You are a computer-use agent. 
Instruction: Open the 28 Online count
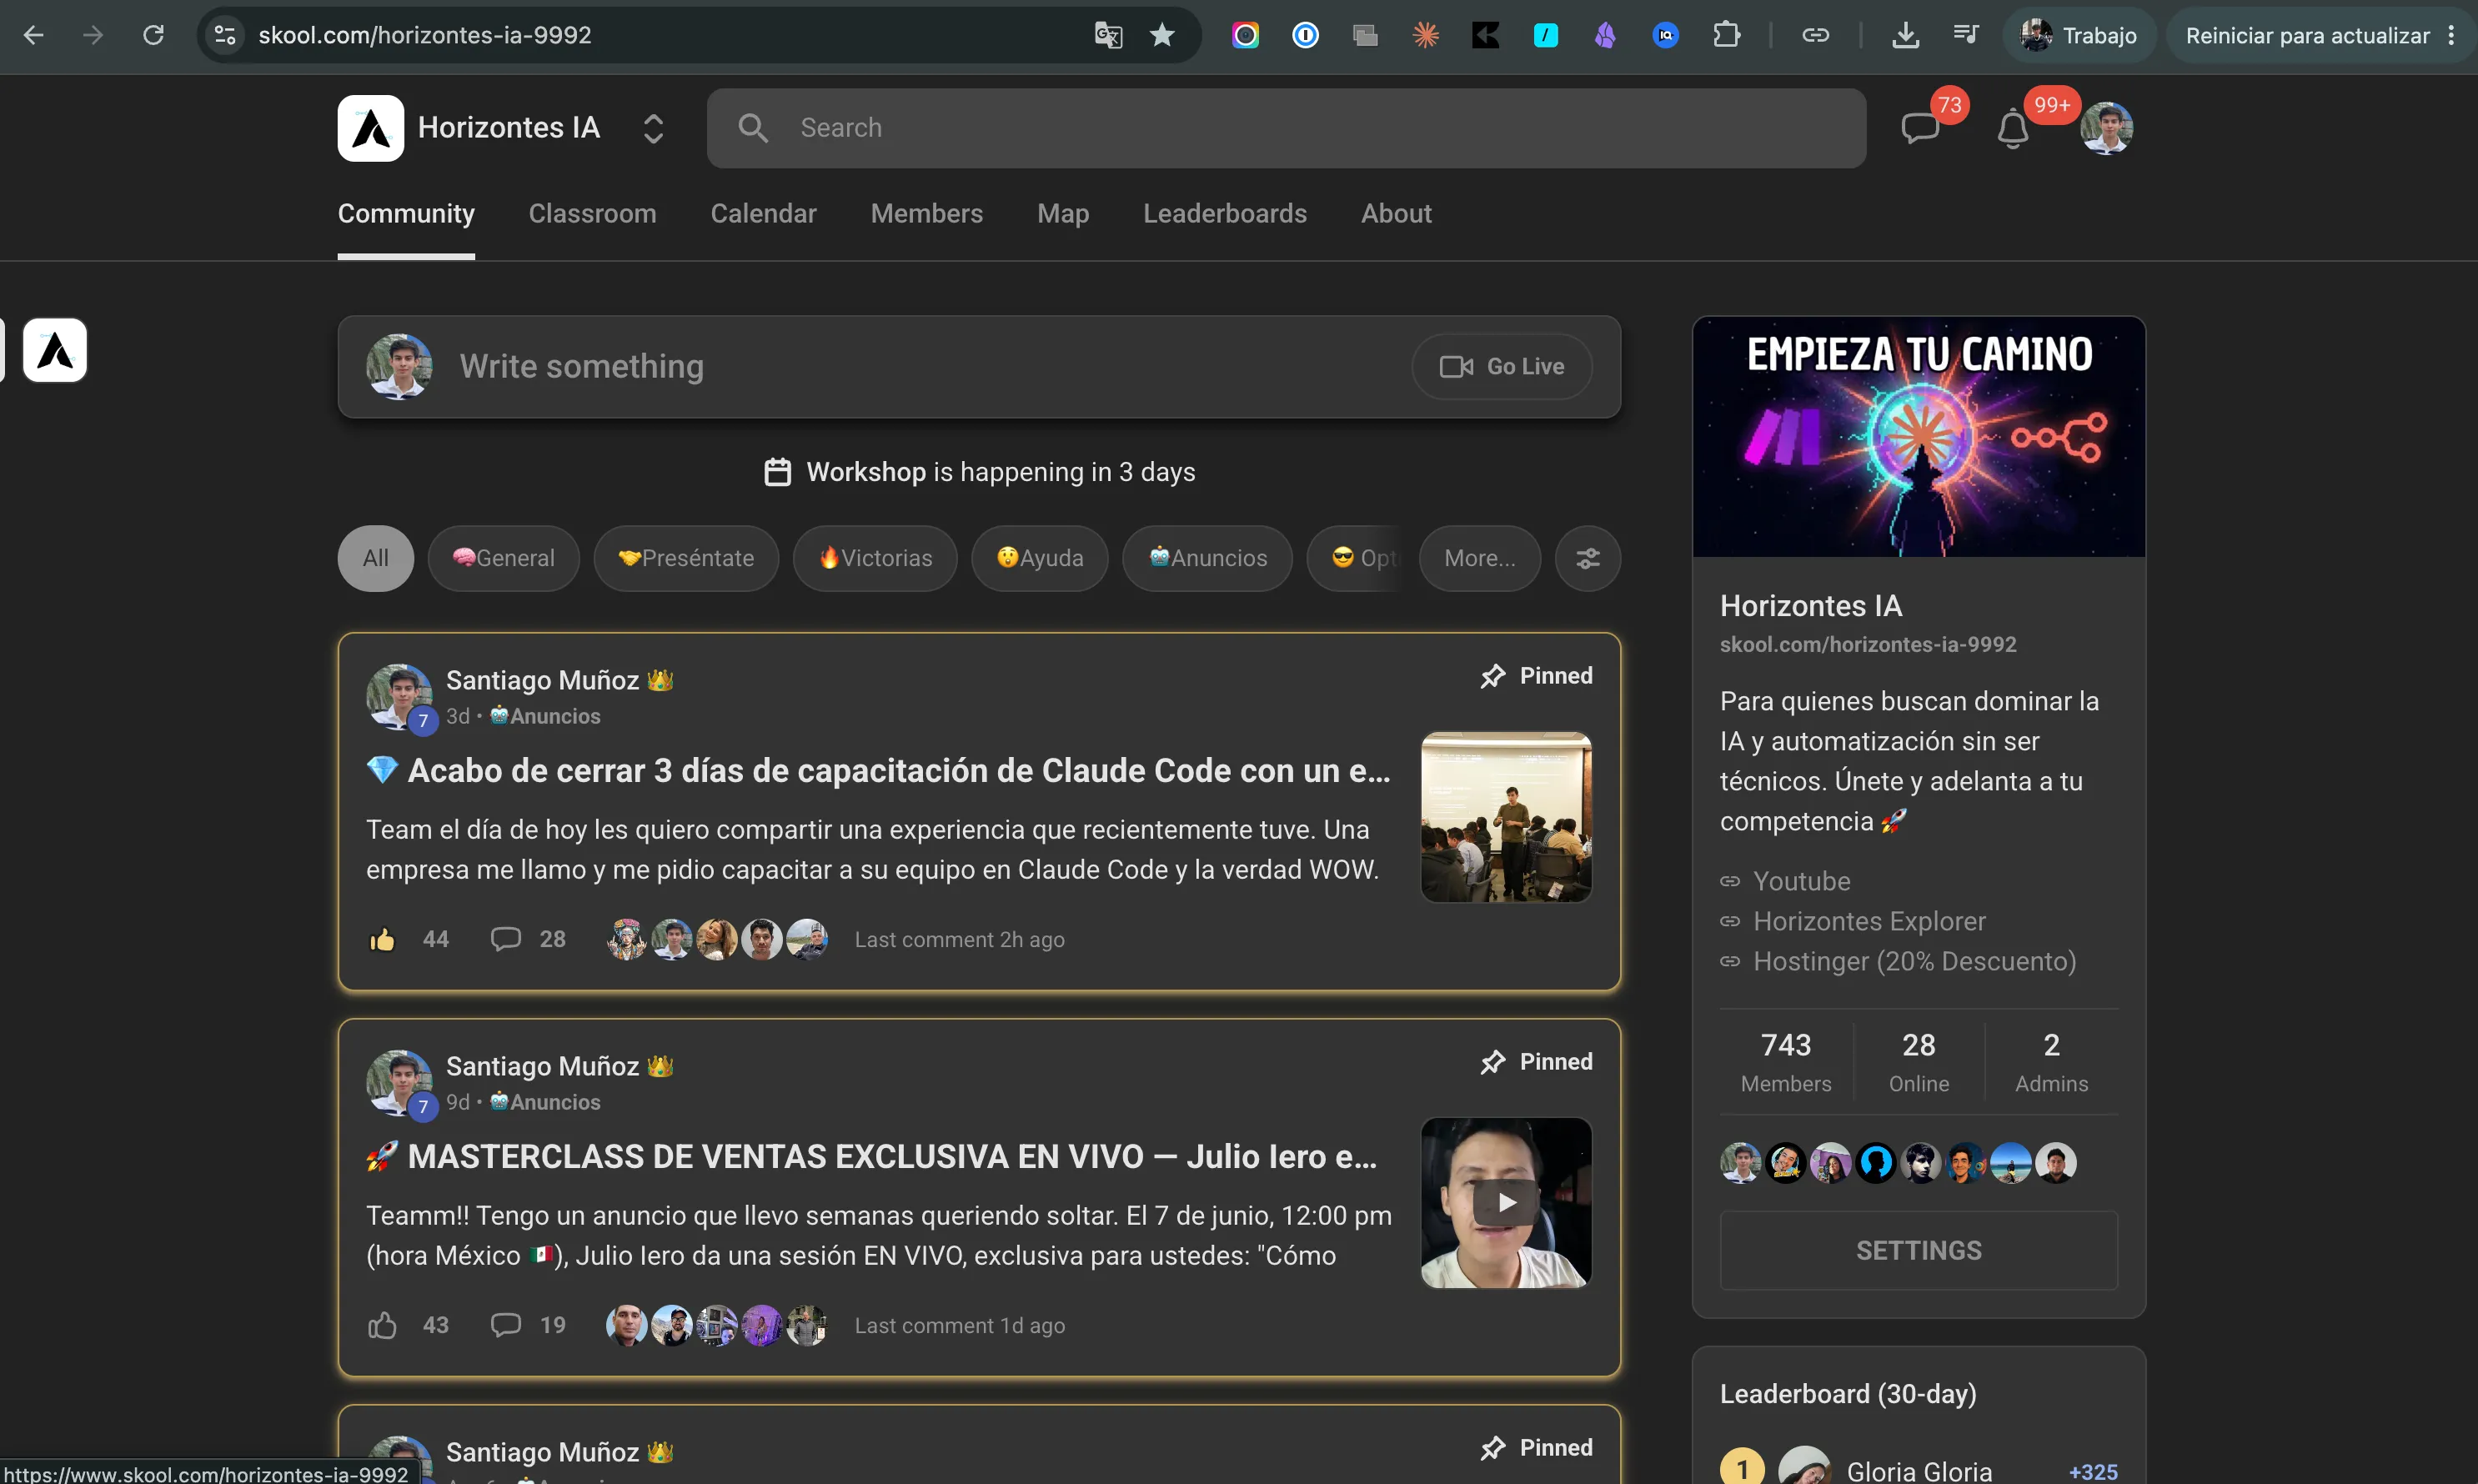1919,1062
